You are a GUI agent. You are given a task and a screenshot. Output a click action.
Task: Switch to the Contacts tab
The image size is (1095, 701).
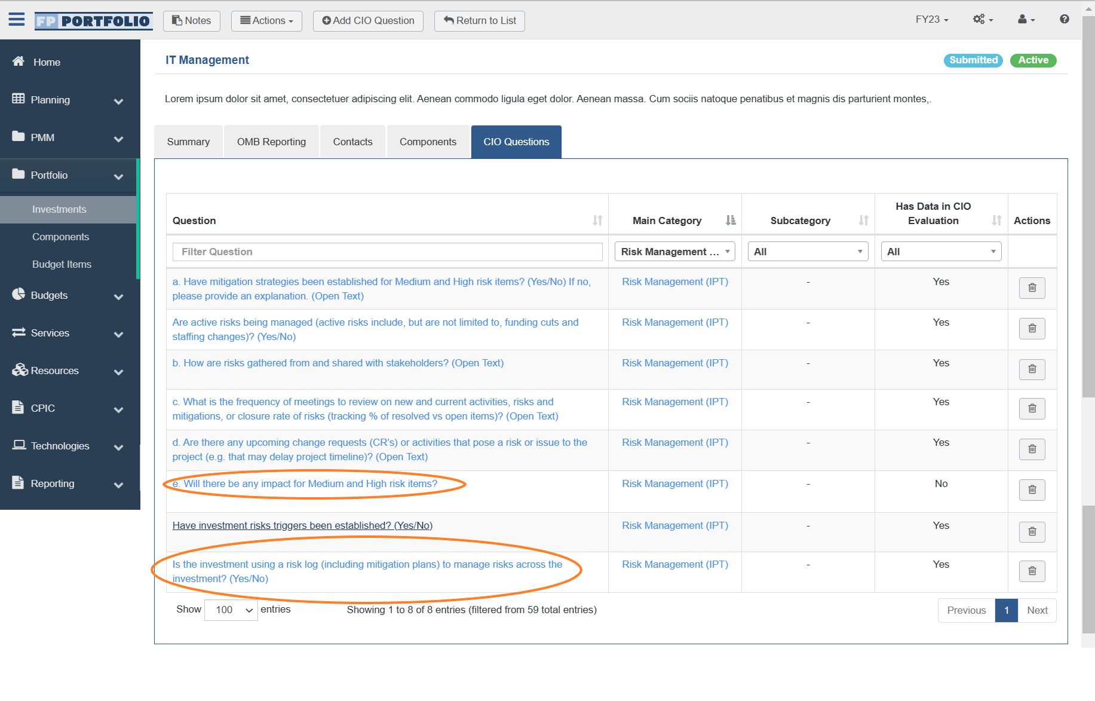coord(352,142)
